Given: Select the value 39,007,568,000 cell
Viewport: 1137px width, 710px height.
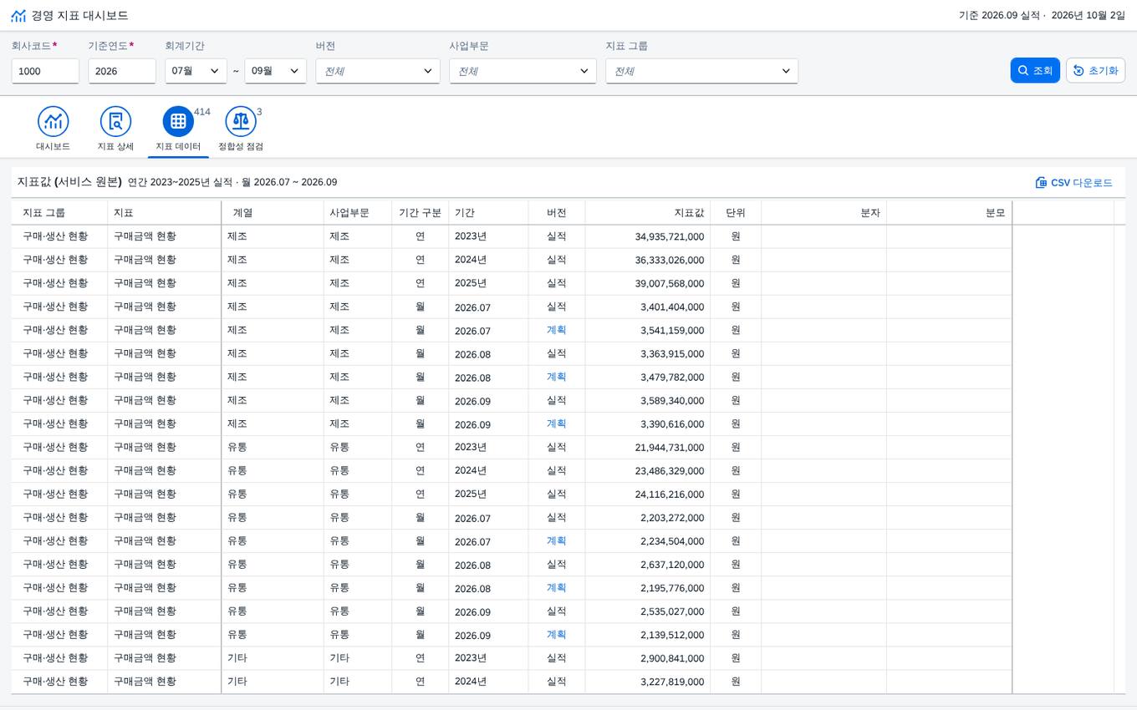Looking at the screenshot, I should pos(648,283).
